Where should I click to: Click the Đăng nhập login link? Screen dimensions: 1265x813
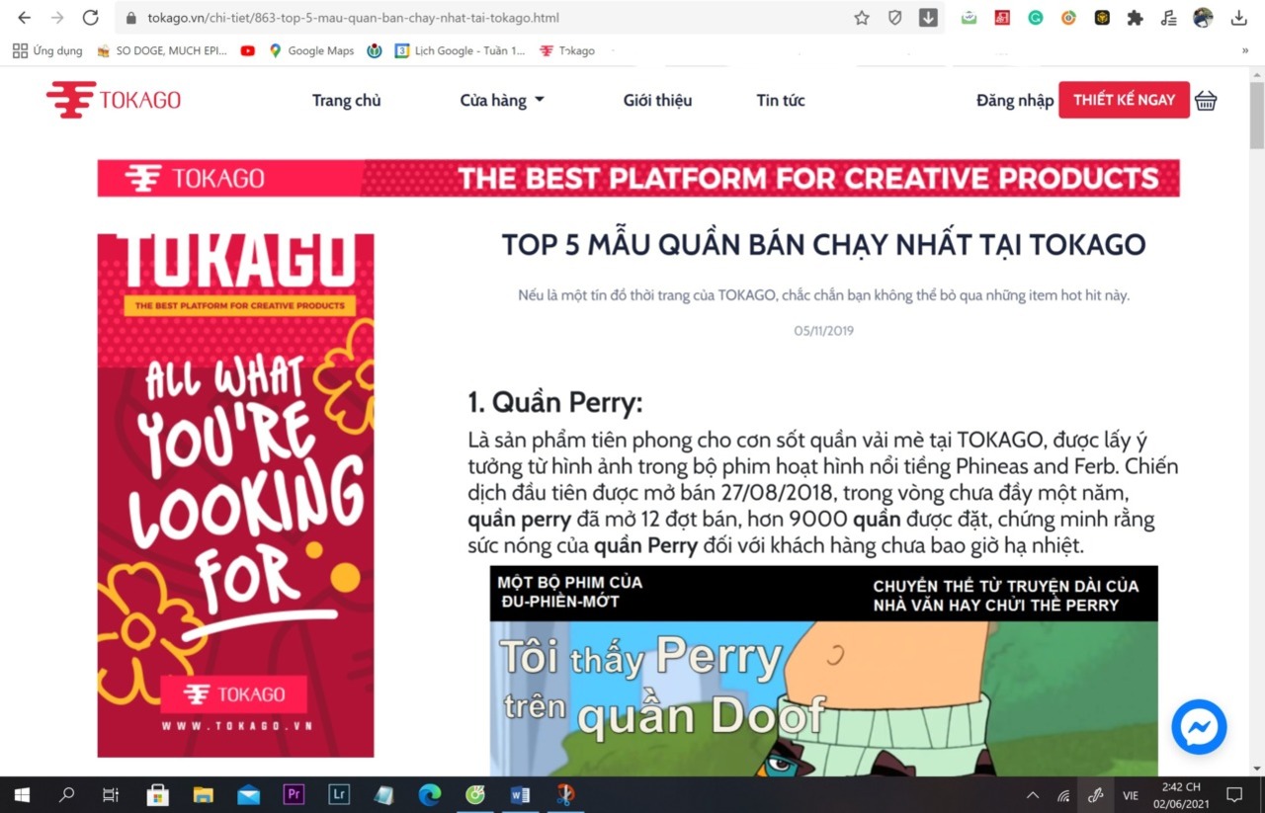(x=1015, y=100)
